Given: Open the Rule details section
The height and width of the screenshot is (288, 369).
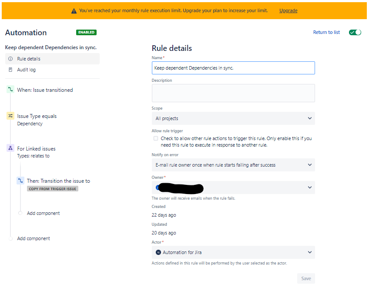Looking at the screenshot, I should point(52,59).
